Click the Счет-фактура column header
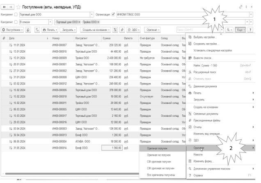This screenshot has height=183, width=261. point(149,38)
